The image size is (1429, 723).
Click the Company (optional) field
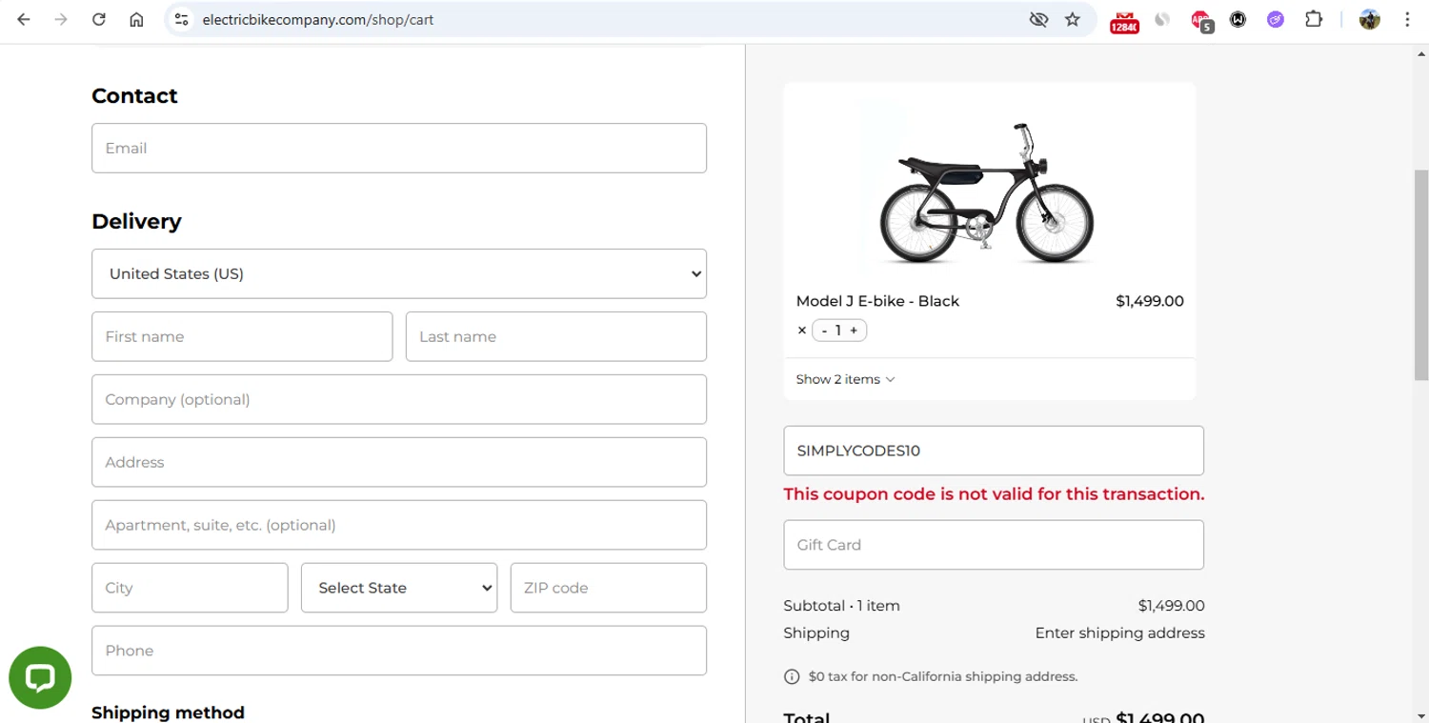pos(399,399)
